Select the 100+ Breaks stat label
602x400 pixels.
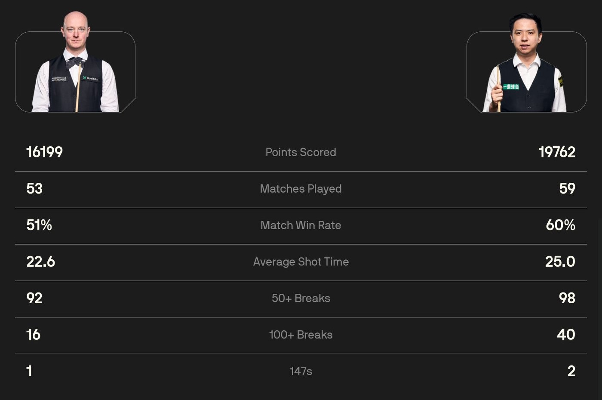pyautogui.click(x=301, y=335)
